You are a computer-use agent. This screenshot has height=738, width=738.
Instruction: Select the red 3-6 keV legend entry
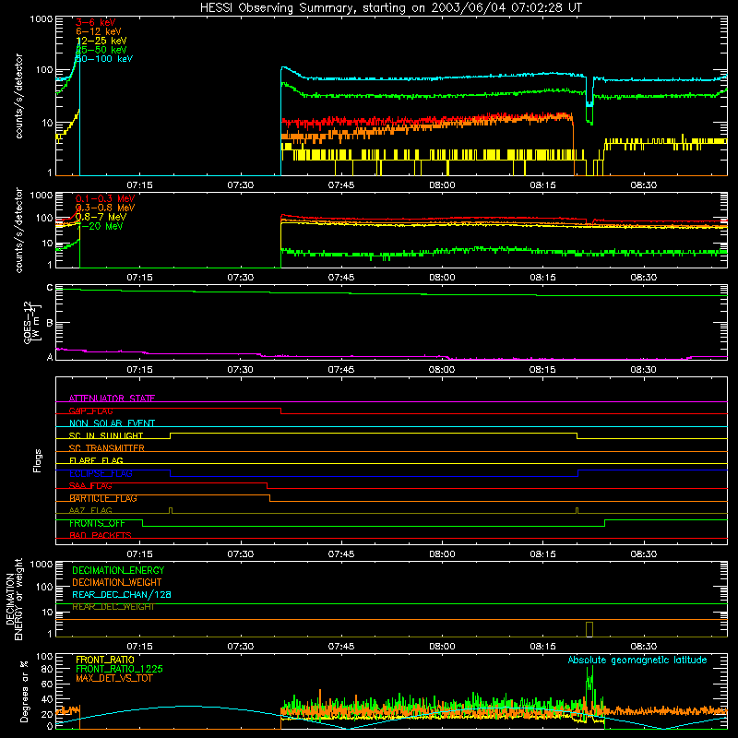[96, 22]
